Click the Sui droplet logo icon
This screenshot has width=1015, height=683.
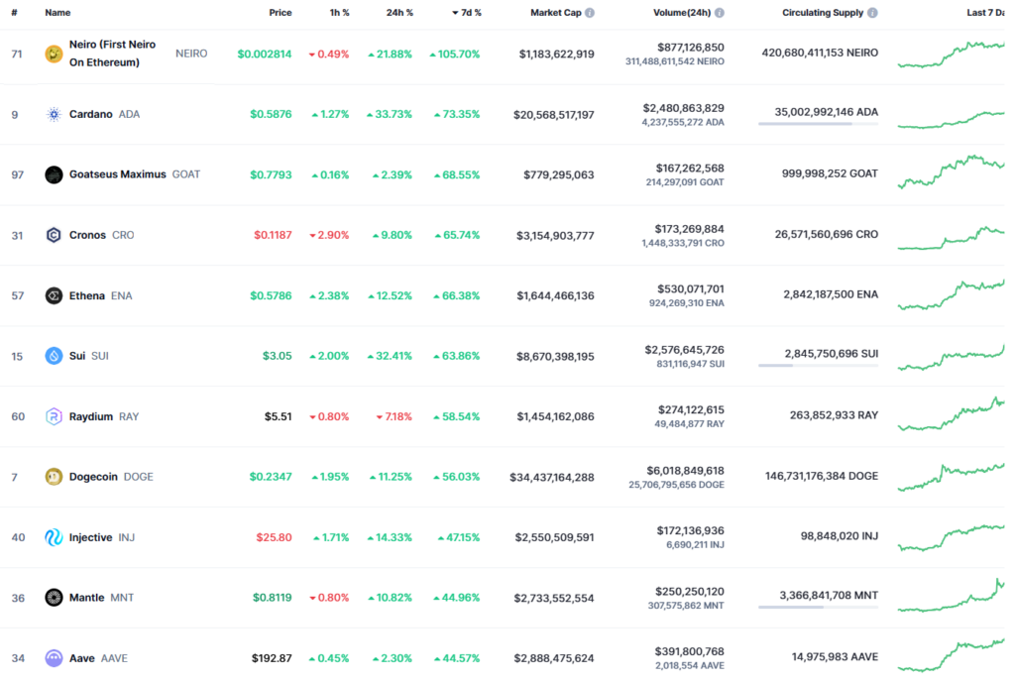pos(54,356)
